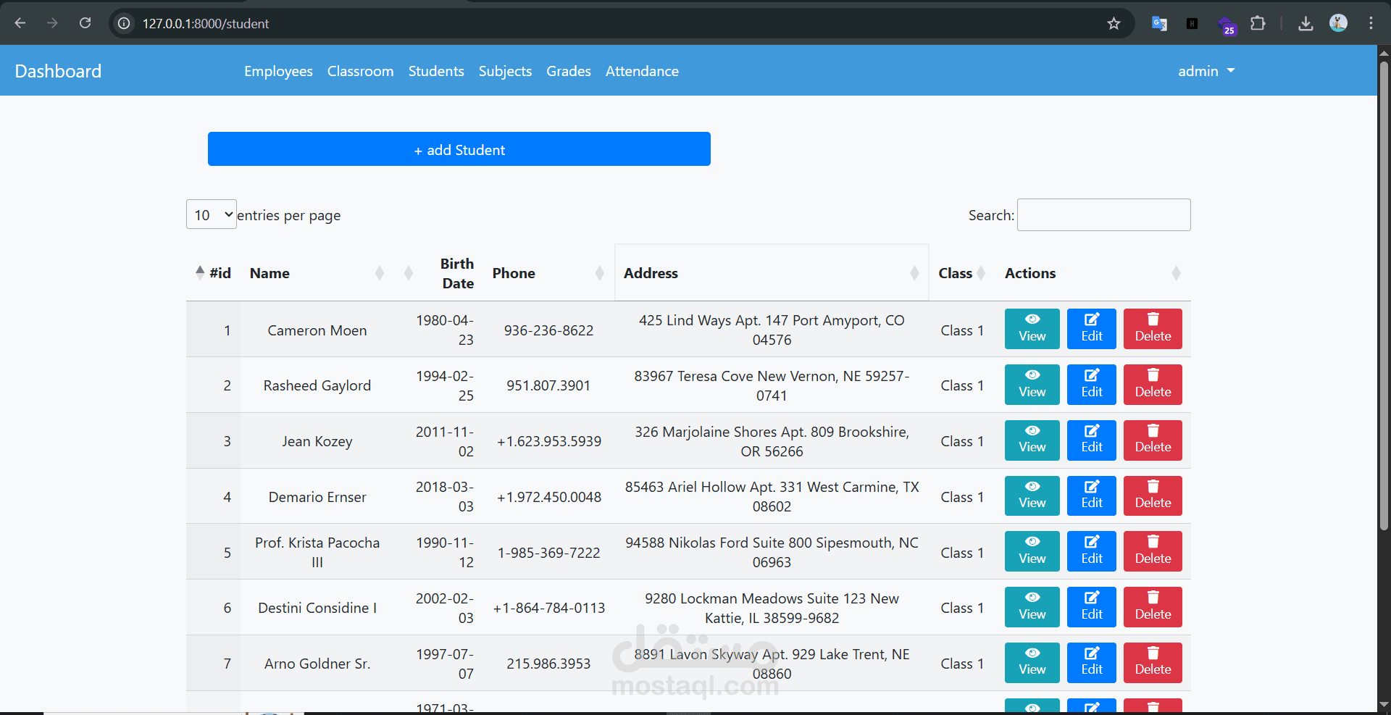This screenshot has height=715, width=1391.
Task: Edit student Rasheed Gaylord
Action: click(1091, 385)
